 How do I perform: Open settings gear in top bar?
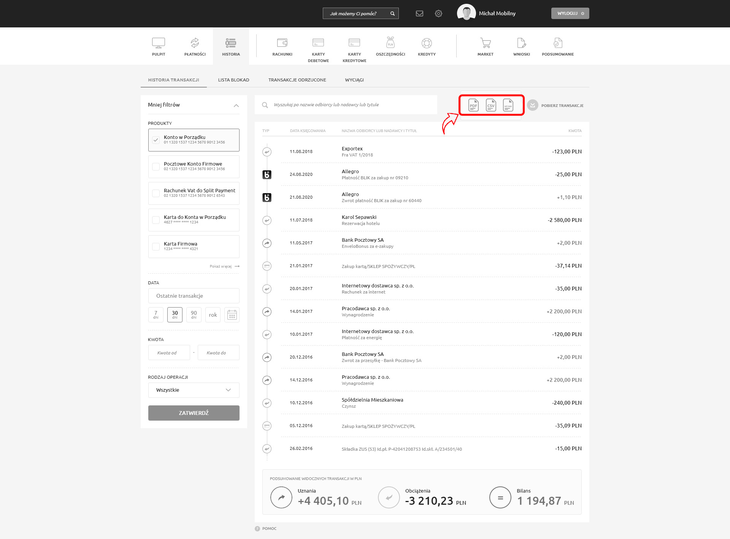[438, 14]
